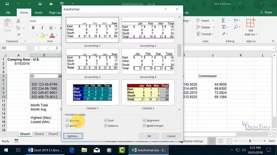This screenshot has width=277, height=155.
Task: Open Find & Select magnifier icon
Action: [x=236, y=27]
